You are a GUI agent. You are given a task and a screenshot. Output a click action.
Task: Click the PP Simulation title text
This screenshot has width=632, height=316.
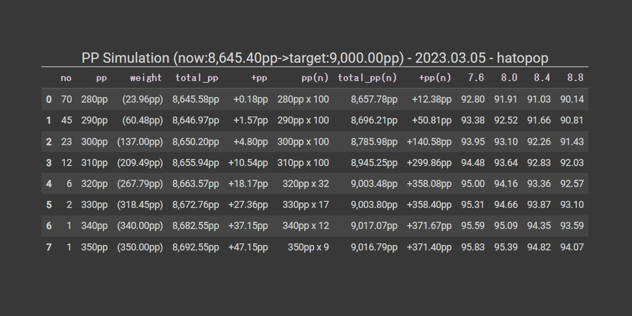pyautogui.click(x=315, y=58)
